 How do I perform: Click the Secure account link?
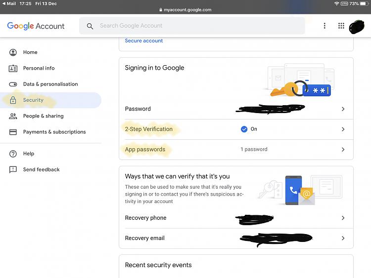pos(143,40)
